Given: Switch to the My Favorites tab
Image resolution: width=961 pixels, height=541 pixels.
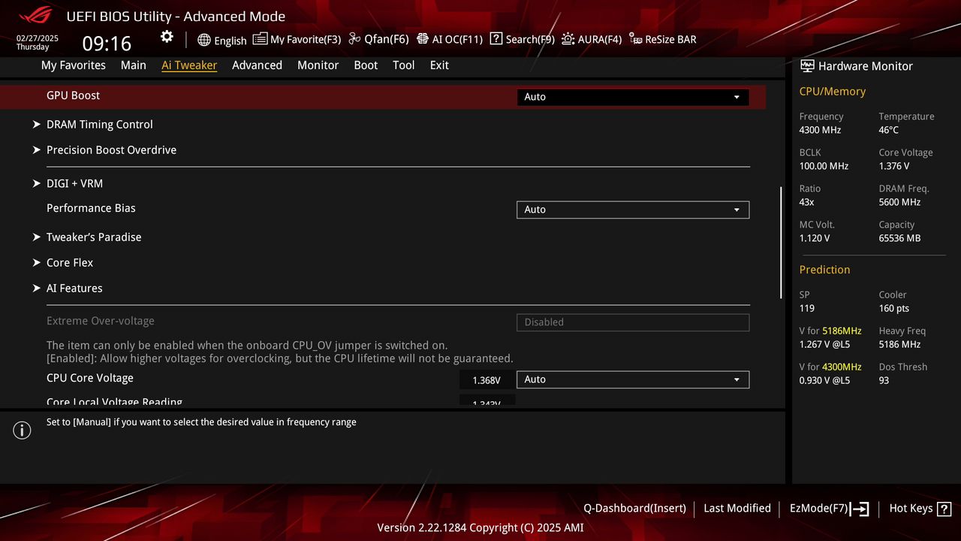Looking at the screenshot, I should pyautogui.click(x=74, y=65).
